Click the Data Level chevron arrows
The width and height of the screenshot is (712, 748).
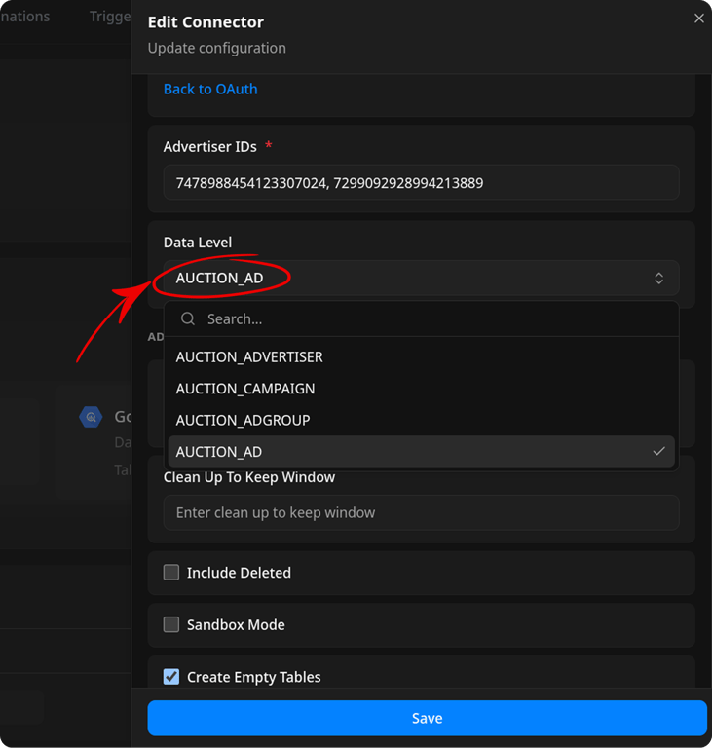point(658,279)
